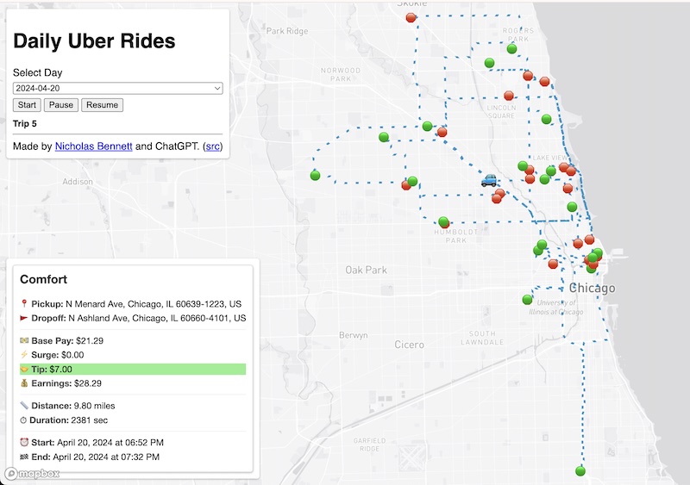The height and width of the screenshot is (485, 690).
Task: Click the N Menard Ave pickup address
Action: pos(154,304)
